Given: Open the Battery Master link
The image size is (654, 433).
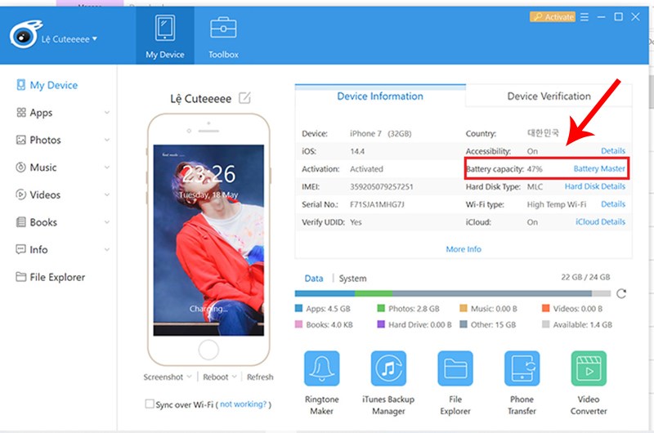Looking at the screenshot, I should pyautogui.click(x=599, y=169).
